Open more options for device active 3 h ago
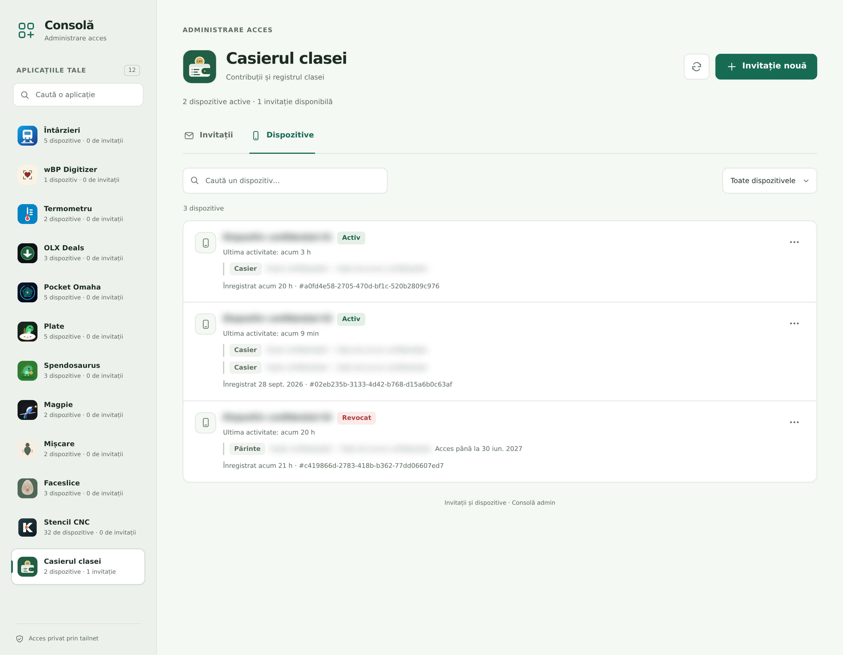The height and width of the screenshot is (655, 843). (794, 242)
